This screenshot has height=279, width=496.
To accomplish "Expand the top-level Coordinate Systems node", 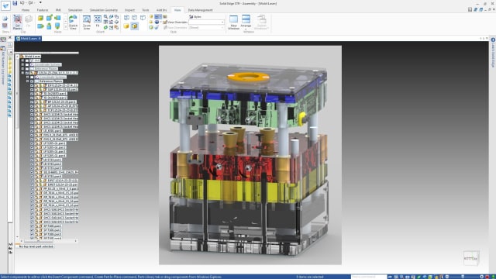I will (22, 64).
